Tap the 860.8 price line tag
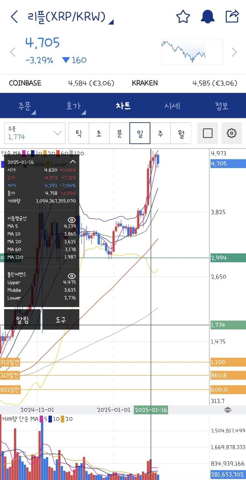 click(228, 375)
